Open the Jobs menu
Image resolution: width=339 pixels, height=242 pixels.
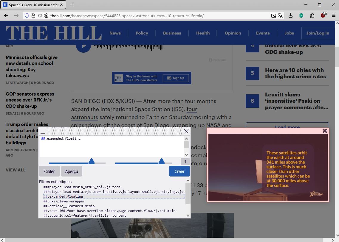point(289,33)
